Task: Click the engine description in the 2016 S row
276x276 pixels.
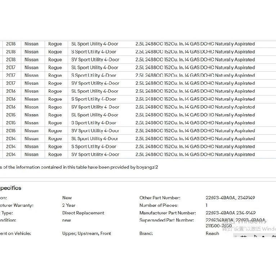Action: coord(195,99)
